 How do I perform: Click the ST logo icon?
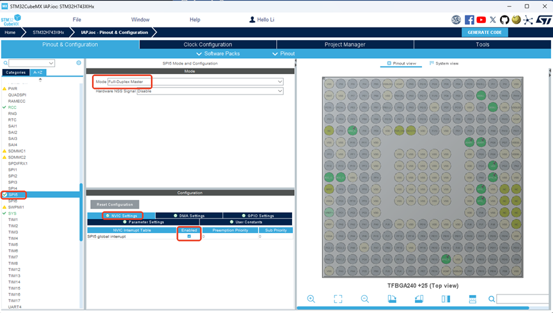click(543, 20)
